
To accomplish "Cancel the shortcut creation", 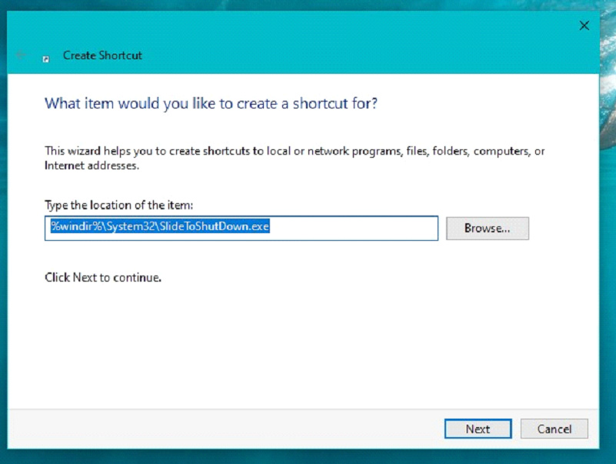I will (x=554, y=429).
